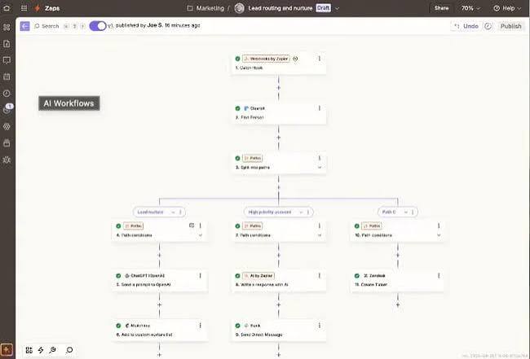This screenshot has height=359, width=530.
Task: Select the Webhooks Catch Hook step card
Action: point(279,63)
